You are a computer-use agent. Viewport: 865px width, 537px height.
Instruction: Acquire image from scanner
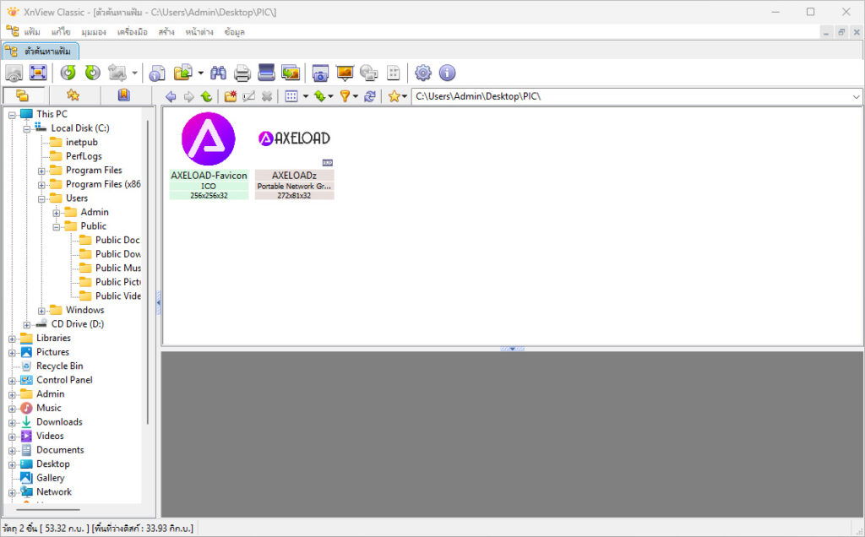click(266, 73)
